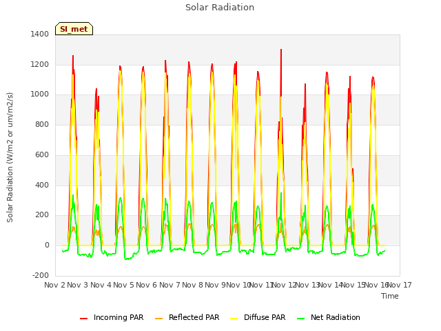Click the 1400 y-axis tick label
Image resolution: width=441 pixels, height=331 pixels.
pyautogui.click(x=40, y=34)
